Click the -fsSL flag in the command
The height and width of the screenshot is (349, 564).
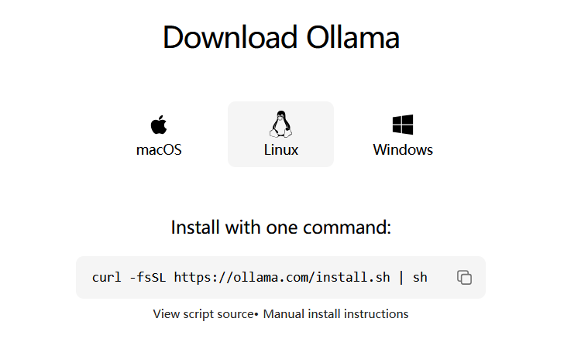147,278
